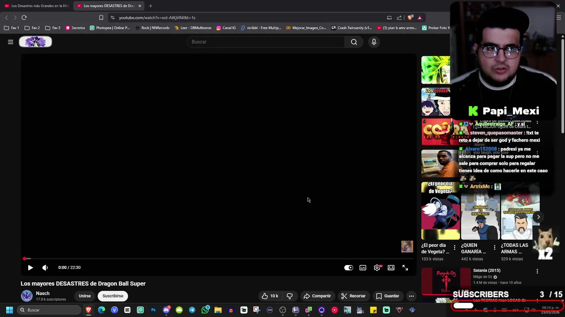
Task: Click the search magnifier button
Action: pyautogui.click(x=354, y=42)
